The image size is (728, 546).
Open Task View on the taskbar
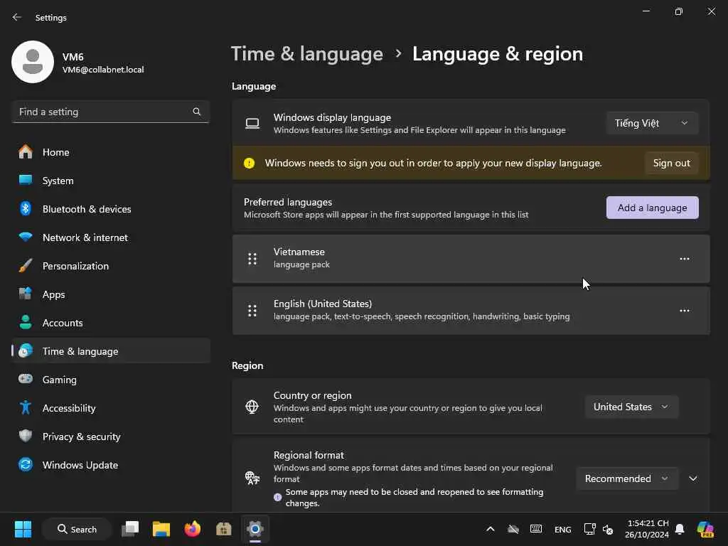pyautogui.click(x=130, y=529)
